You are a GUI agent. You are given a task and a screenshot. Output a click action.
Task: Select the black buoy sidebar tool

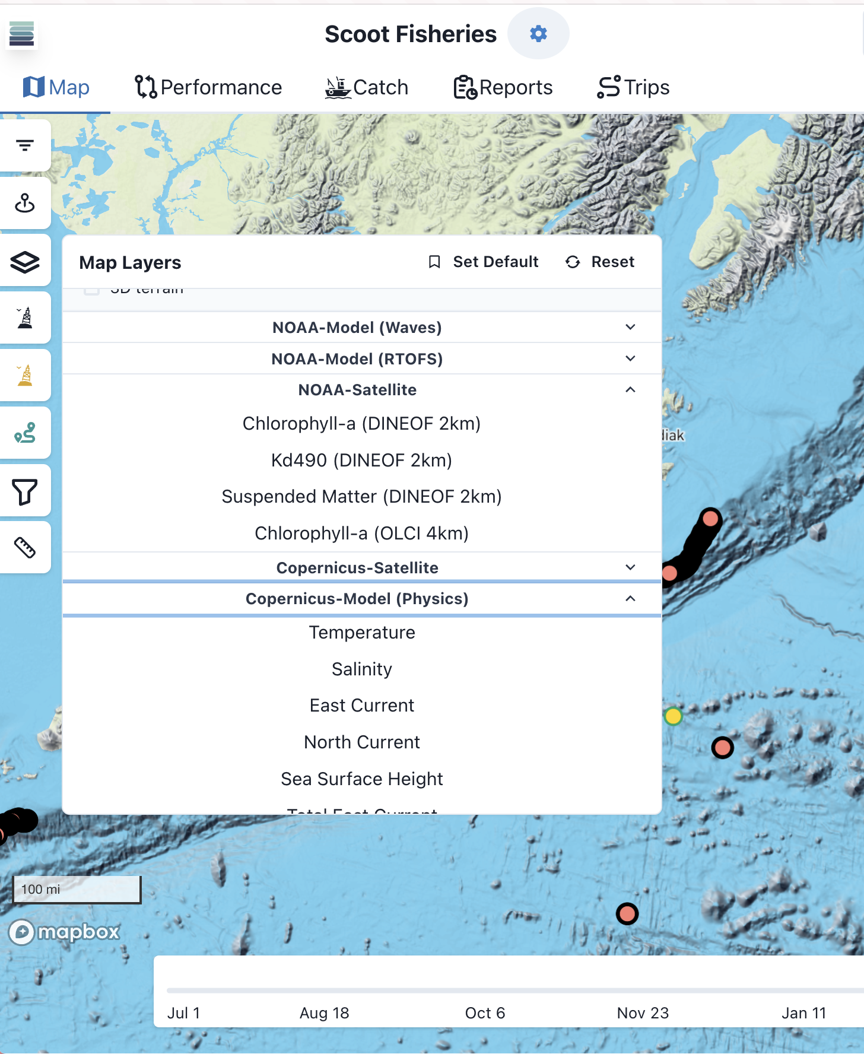pos(25,318)
